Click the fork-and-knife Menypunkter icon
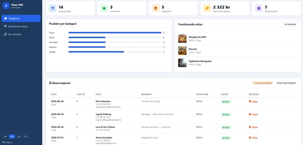303x145 pixels. tap(53, 8)
